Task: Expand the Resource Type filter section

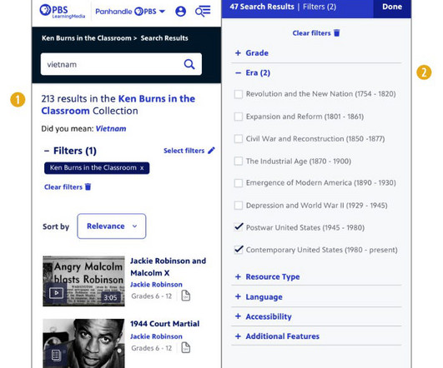Action: [x=267, y=276]
